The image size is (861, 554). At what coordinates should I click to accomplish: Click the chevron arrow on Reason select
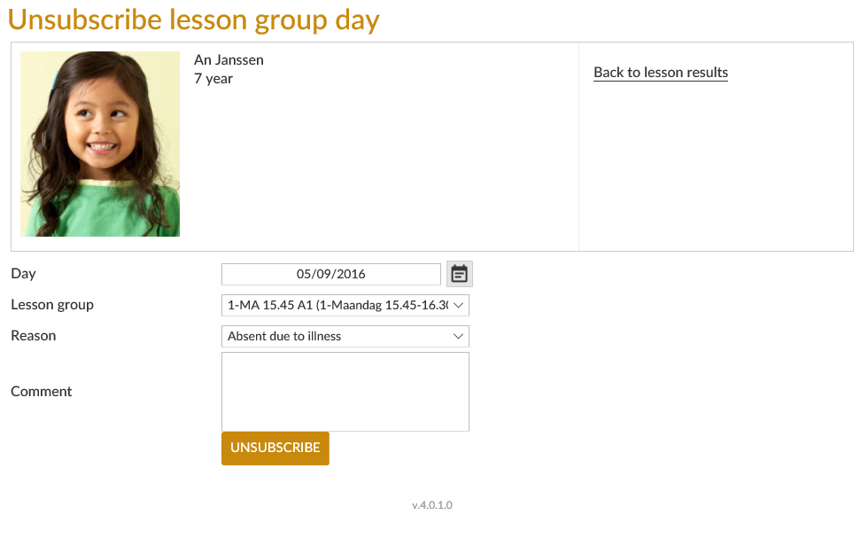[x=458, y=337]
